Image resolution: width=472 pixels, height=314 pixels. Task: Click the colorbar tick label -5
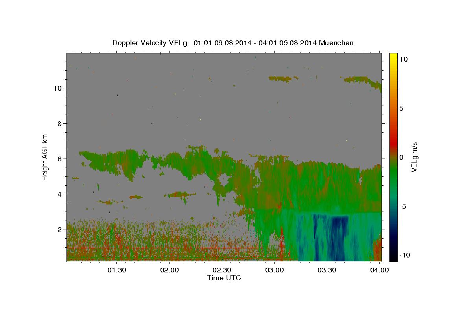(403, 206)
